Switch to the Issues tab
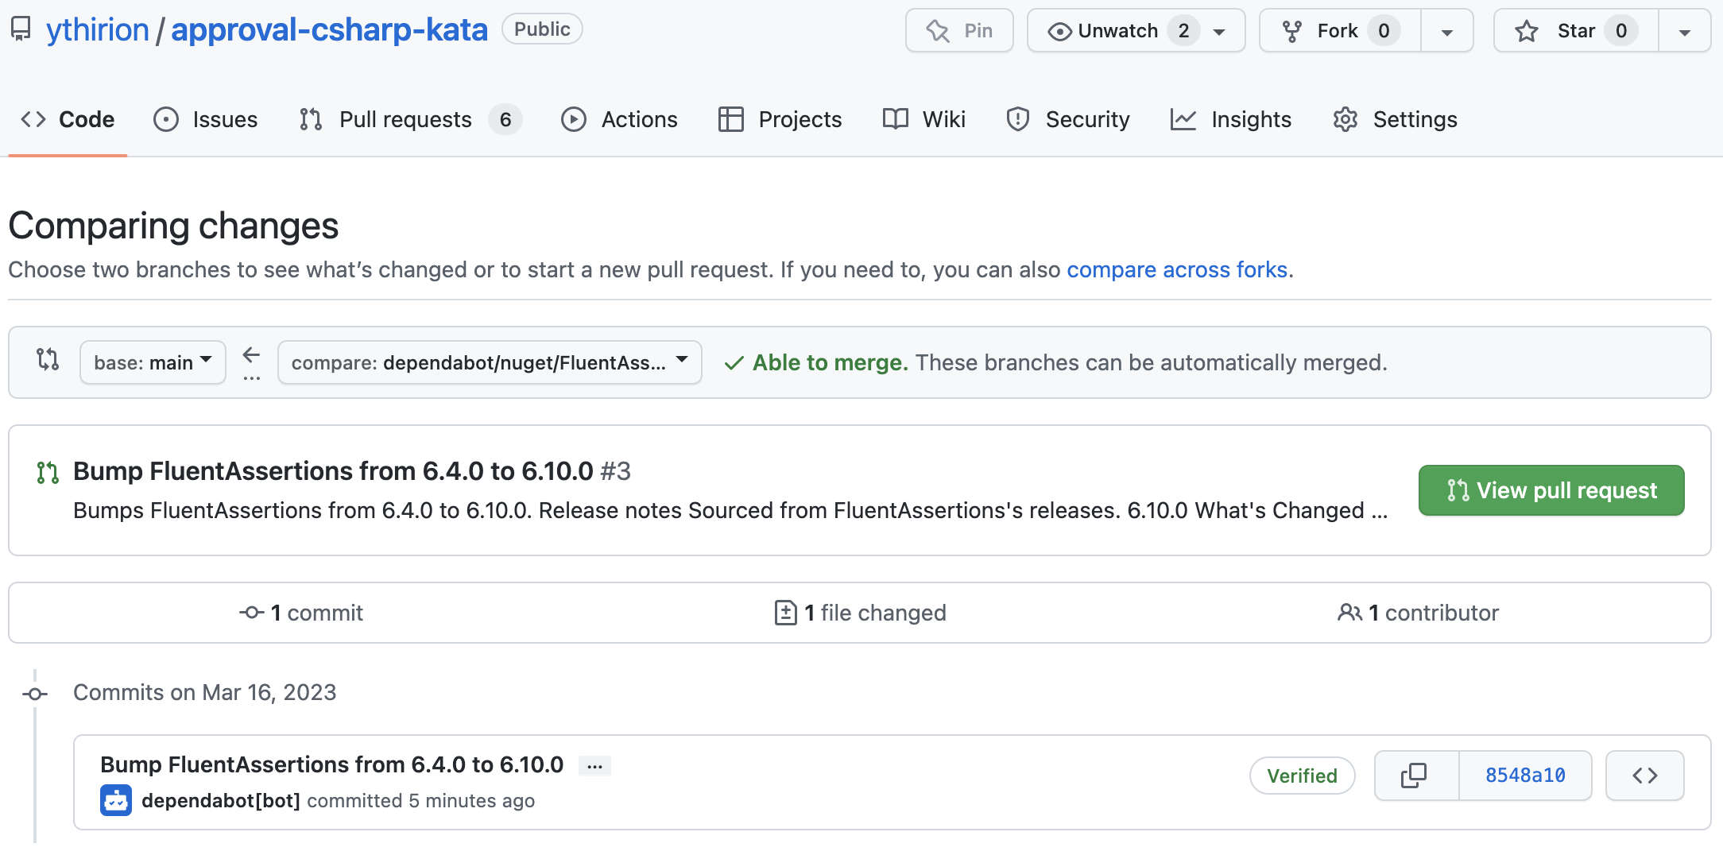This screenshot has height=855, width=1723. point(205,119)
